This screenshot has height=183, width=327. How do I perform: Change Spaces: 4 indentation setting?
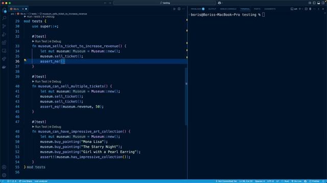[x=260, y=181]
